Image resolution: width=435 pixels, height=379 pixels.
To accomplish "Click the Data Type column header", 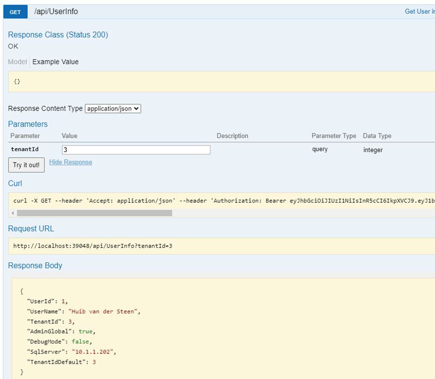I will [377, 136].
